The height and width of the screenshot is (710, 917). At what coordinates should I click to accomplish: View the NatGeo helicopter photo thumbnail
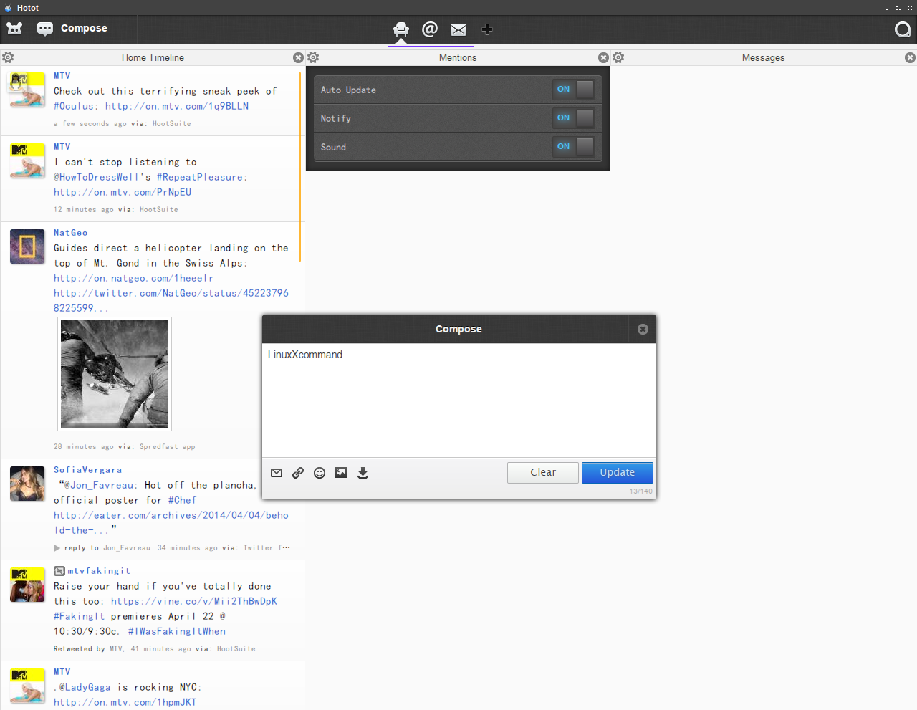(x=115, y=374)
